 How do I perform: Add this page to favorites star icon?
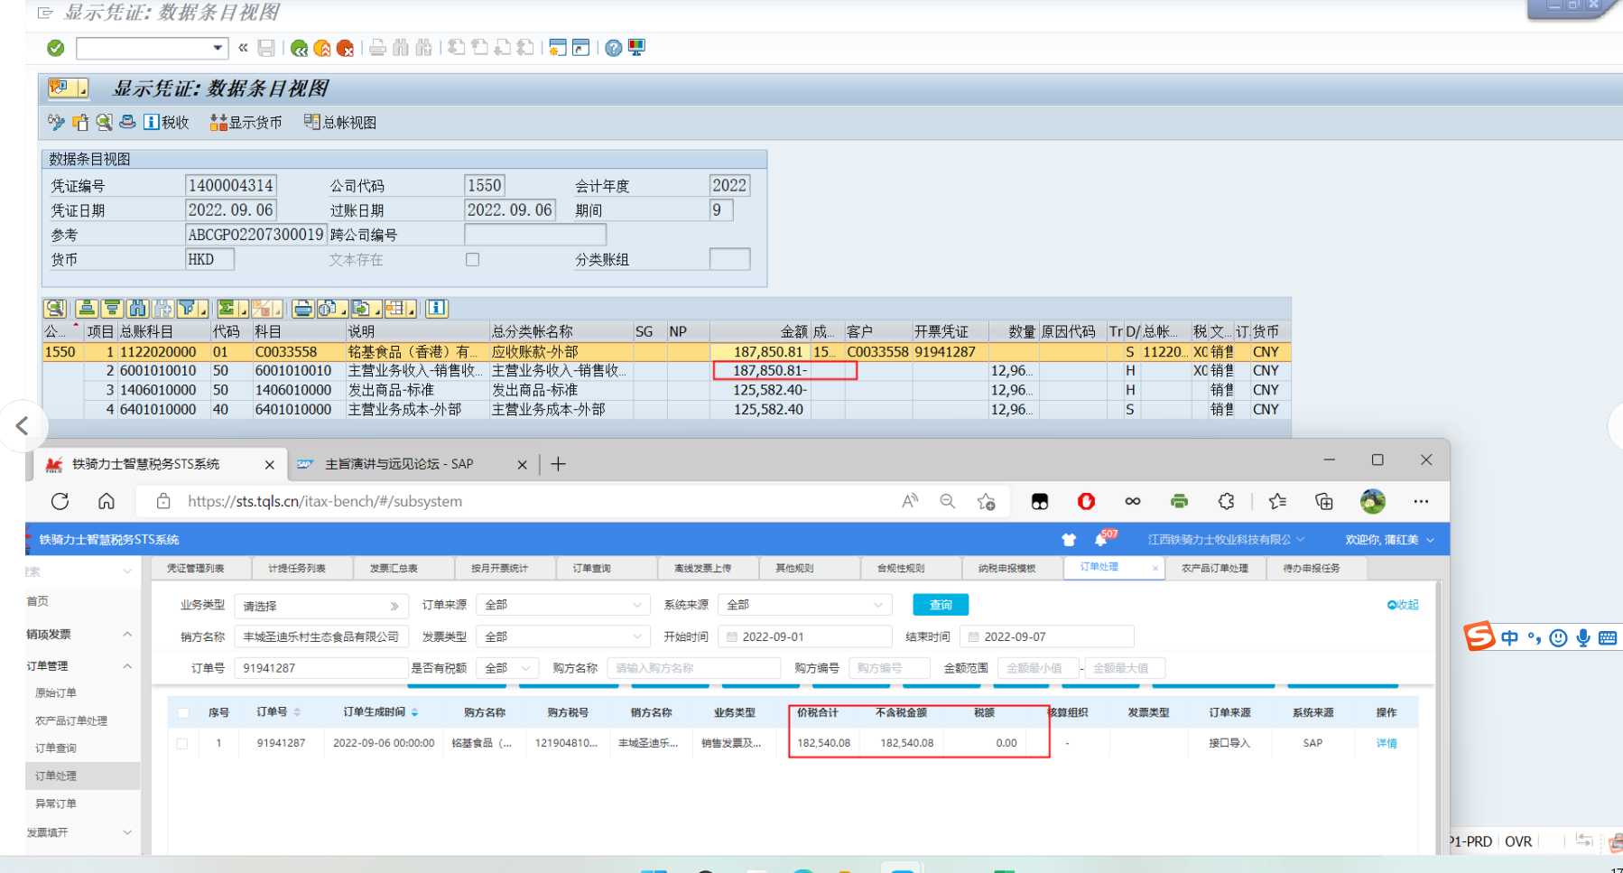(x=986, y=501)
